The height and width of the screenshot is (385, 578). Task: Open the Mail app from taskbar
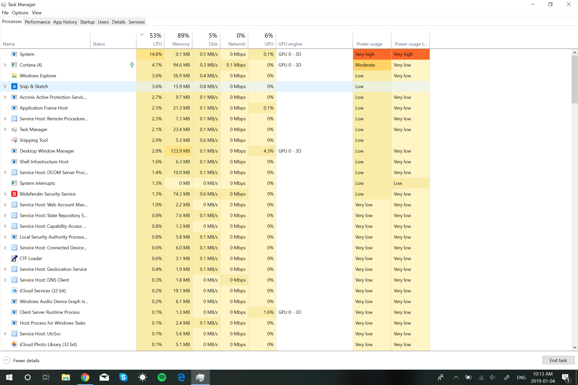[x=104, y=377]
